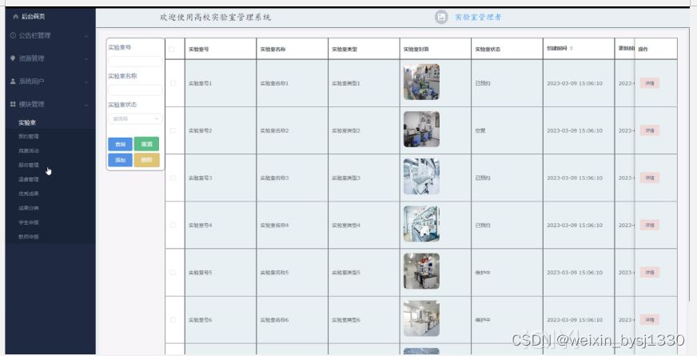Viewport: 697px width, 356px height.
Task: Select 实验室 in sidebar submenu
Action: click(x=27, y=122)
